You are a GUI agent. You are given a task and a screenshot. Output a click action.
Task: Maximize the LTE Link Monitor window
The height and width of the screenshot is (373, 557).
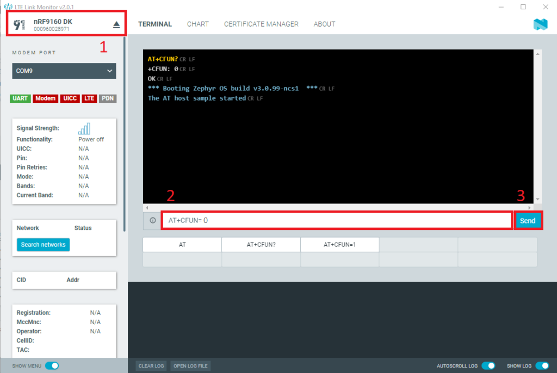523,7
